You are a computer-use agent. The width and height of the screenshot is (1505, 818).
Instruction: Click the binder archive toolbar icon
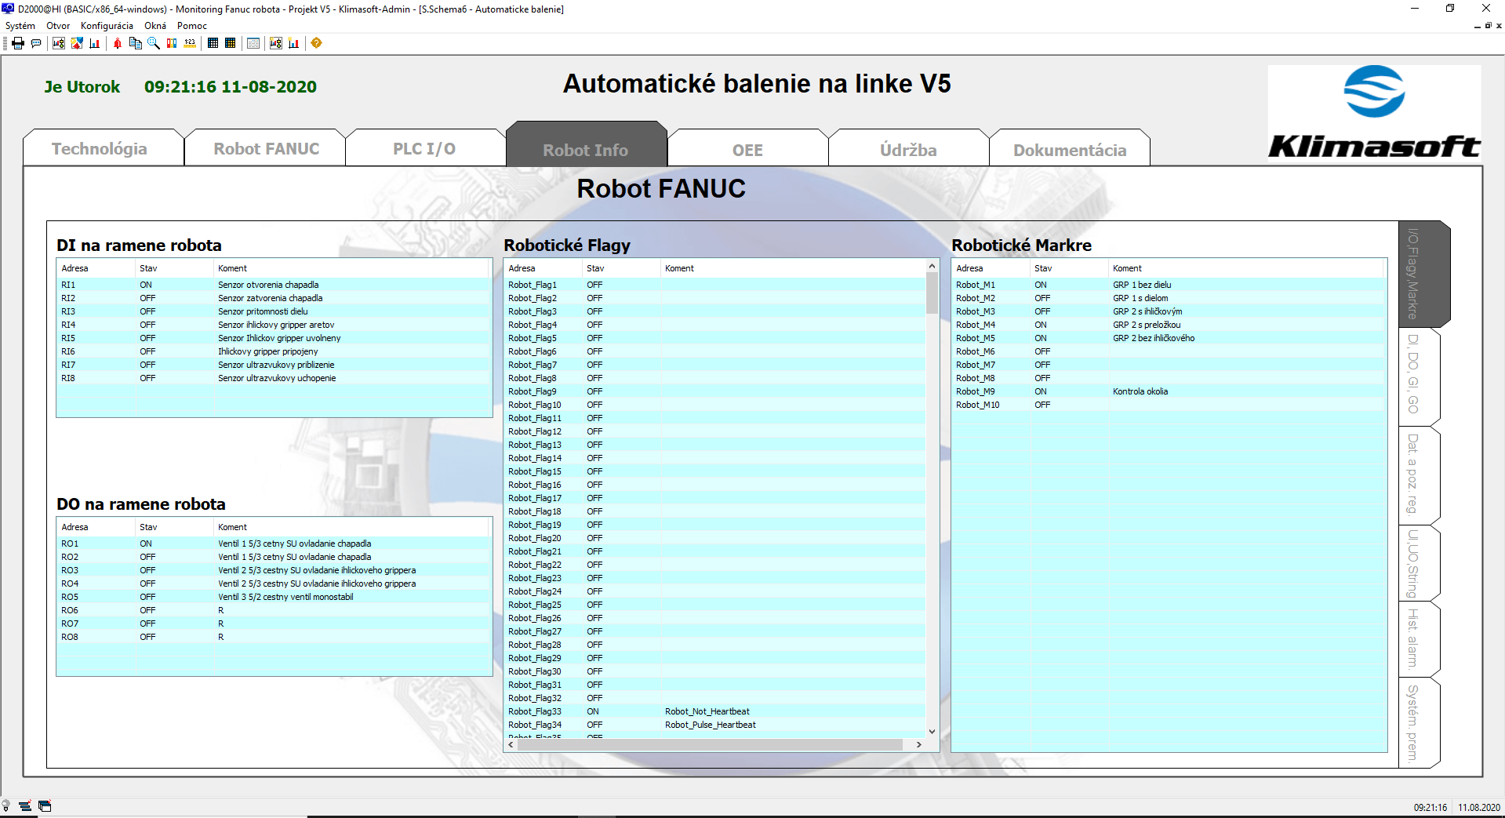coord(172,43)
